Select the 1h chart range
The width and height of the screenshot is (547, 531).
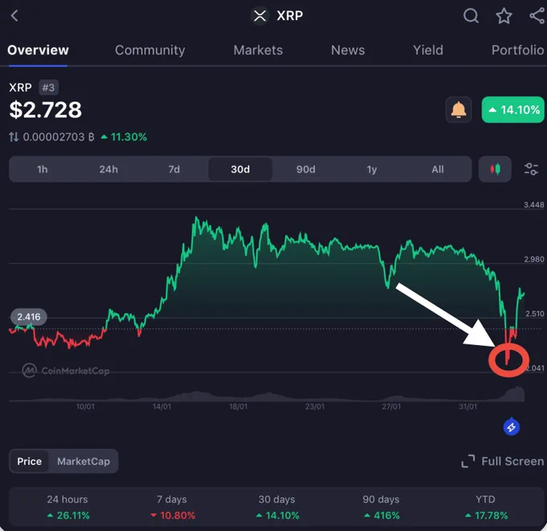[x=42, y=169]
